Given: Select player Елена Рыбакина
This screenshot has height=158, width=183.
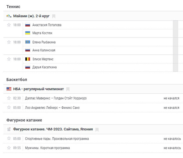Looking at the screenshot, I should click(44, 42).
